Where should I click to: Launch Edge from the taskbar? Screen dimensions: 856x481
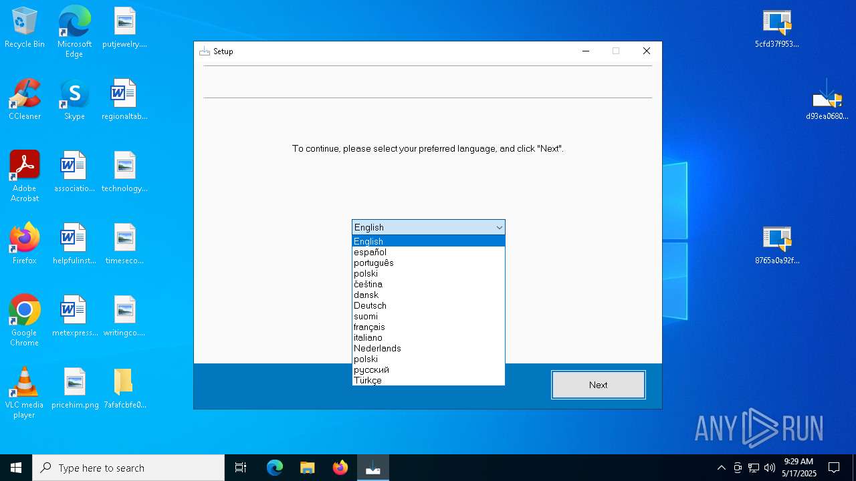coord(275,468)
